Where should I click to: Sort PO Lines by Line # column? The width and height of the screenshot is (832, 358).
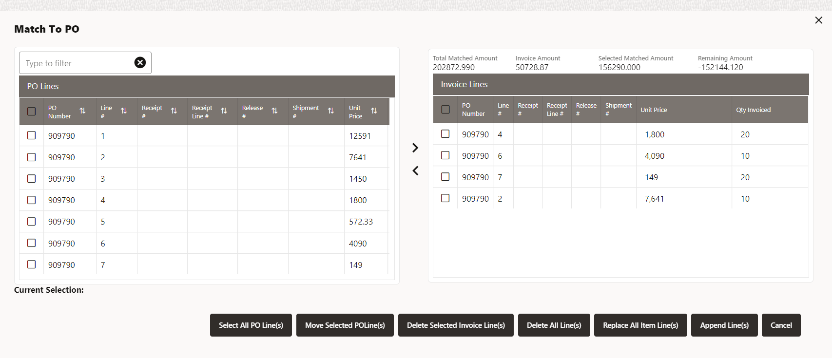pyautogui.click(x=124, y=111)
